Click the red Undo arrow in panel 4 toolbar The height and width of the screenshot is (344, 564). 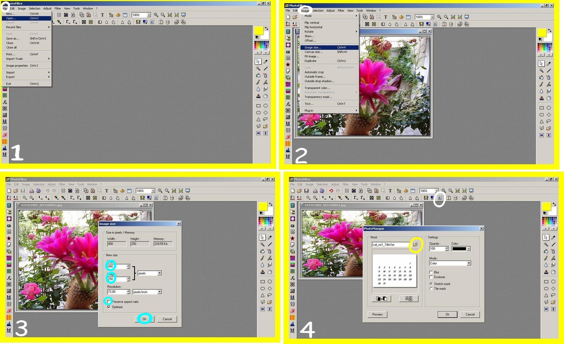tap(331, 191)
